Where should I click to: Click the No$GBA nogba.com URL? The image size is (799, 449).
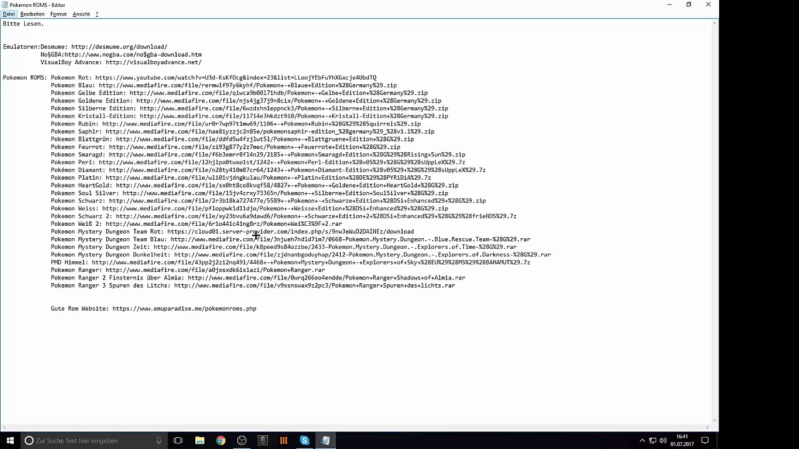tap(133, 54)
